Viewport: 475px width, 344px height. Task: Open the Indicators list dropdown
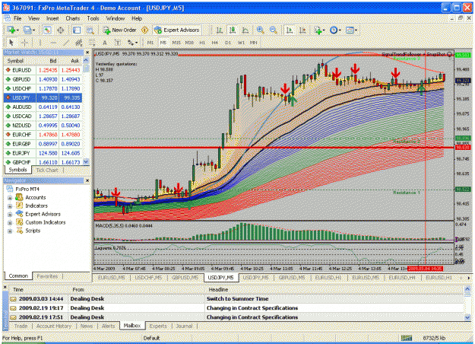[x=319, y=30]
